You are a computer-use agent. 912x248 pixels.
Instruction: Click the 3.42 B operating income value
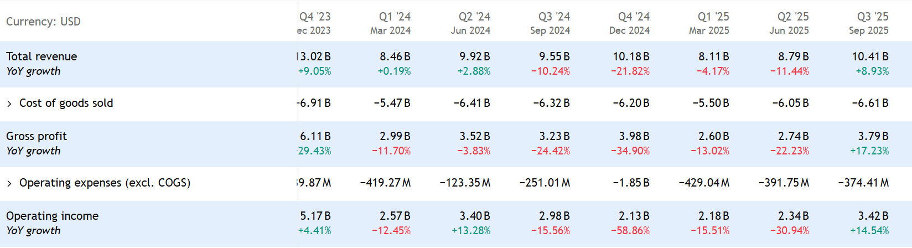coord(873,216)
